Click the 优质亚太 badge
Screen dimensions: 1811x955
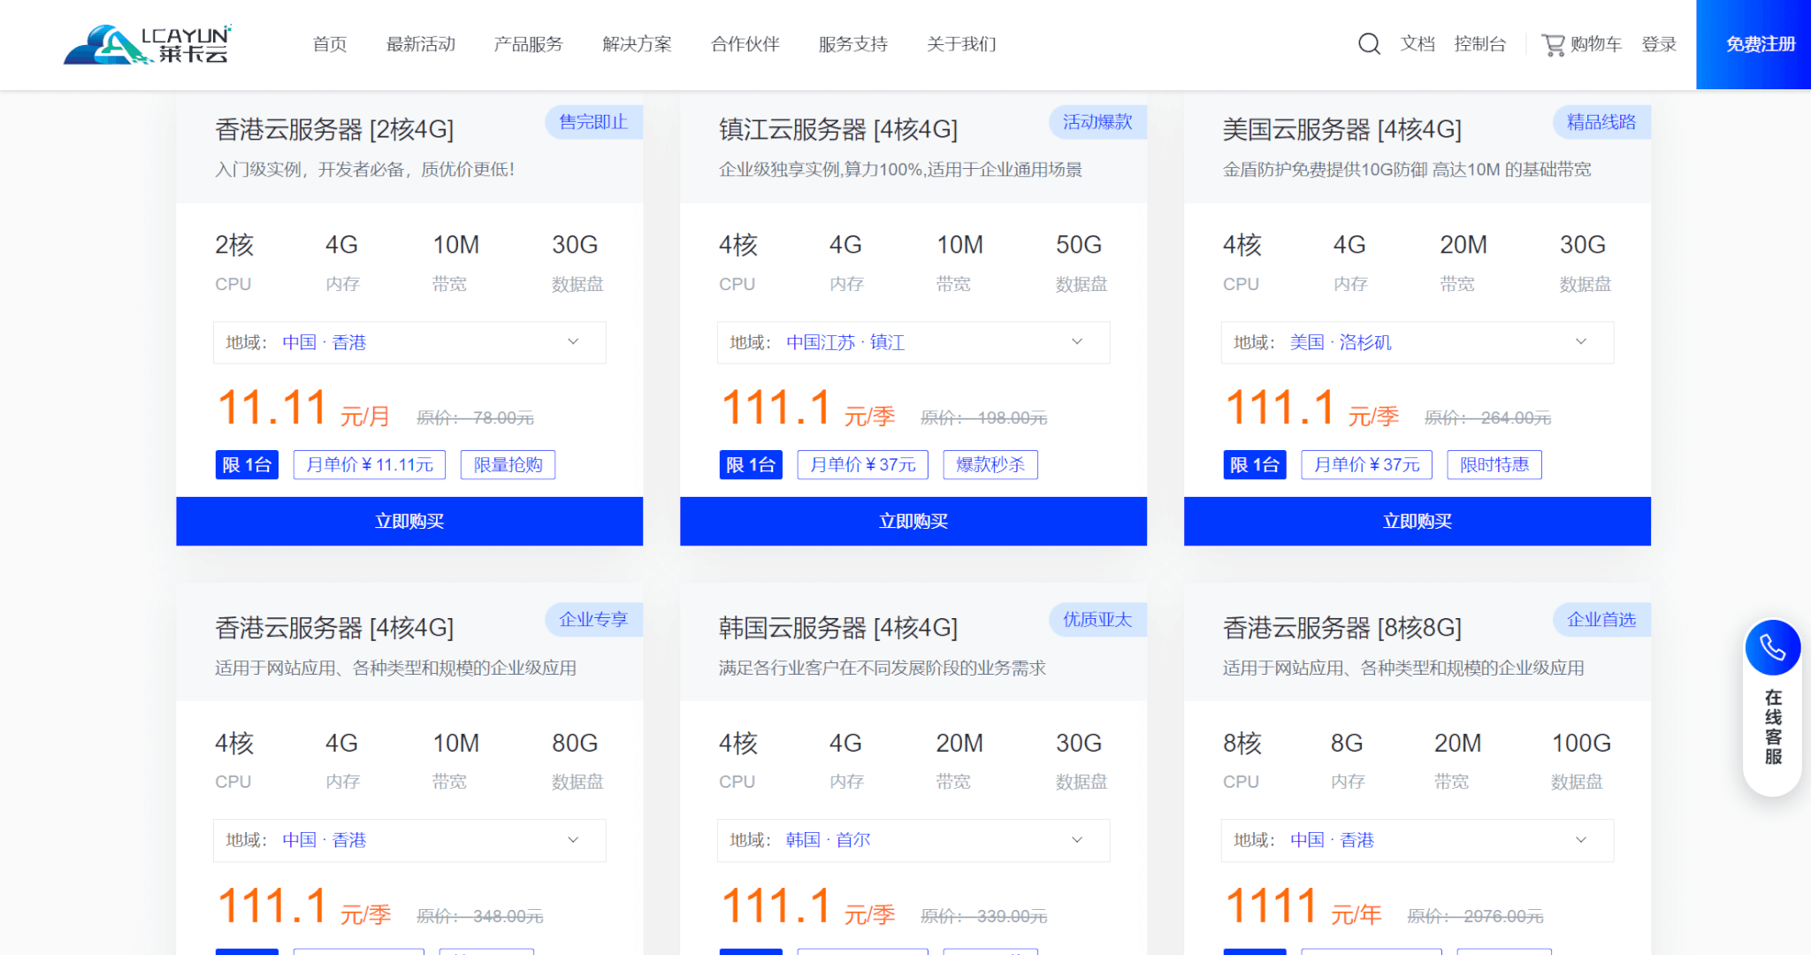(x=1097, y=620)
